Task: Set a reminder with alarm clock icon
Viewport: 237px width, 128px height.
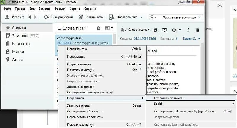Action: 155,30
